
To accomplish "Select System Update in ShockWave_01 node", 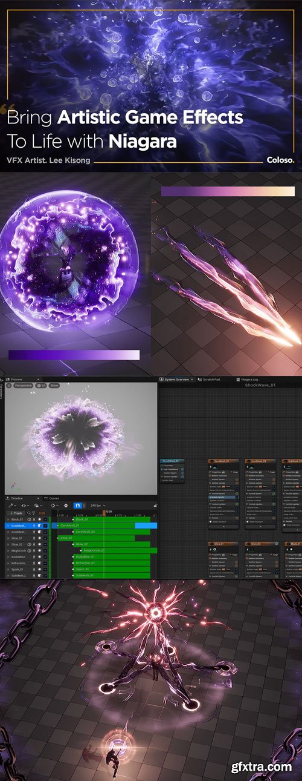I will pyautogui.click(x=171, y=476).
